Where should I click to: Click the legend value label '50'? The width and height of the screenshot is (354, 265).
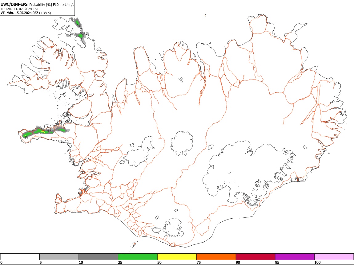click(x=159, y=263)
